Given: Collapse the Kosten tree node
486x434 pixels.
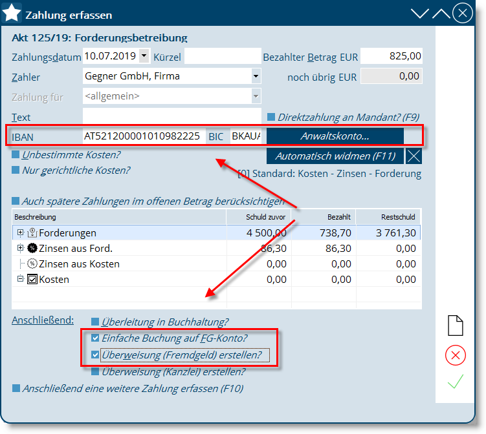Looking at the screenshot, I should click(21, 279).
